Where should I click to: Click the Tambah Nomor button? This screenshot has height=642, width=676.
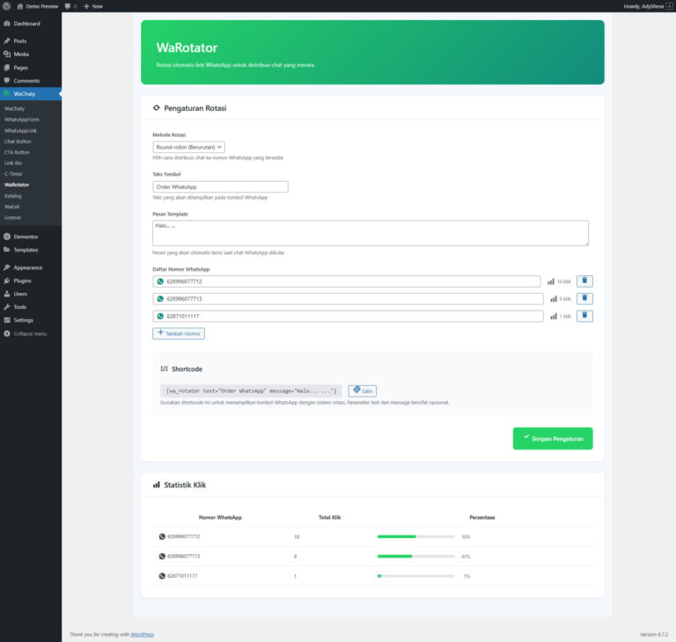point(179,333)
